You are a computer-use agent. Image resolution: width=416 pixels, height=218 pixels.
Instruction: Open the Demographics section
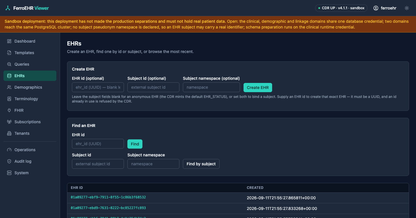point(30,87)
